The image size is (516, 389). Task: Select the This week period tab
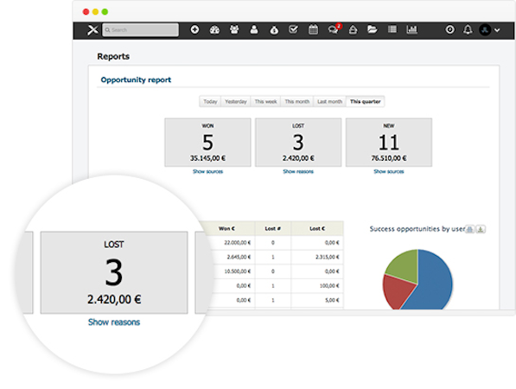[266, 101]
